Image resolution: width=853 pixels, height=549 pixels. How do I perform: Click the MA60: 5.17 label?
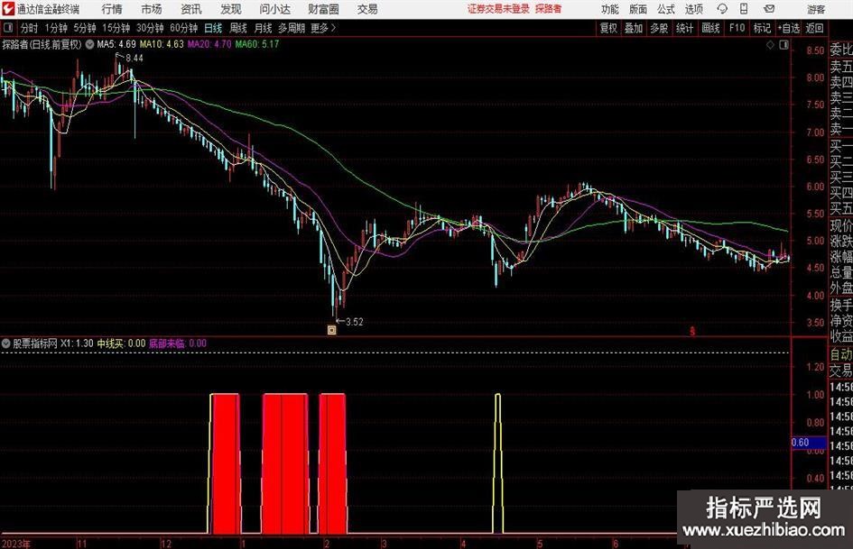tap(256, 44)
